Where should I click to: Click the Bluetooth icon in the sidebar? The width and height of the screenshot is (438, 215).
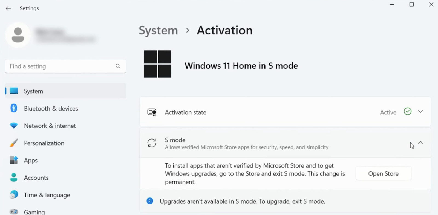click(14, 108)
